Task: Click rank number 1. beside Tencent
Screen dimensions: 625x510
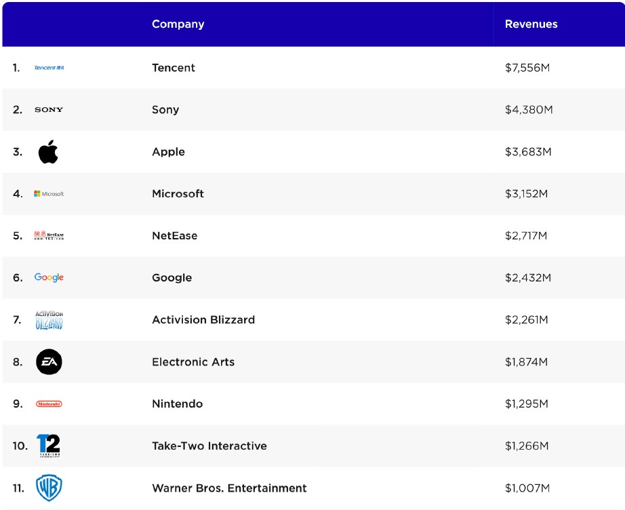Action: coord(16,68)
